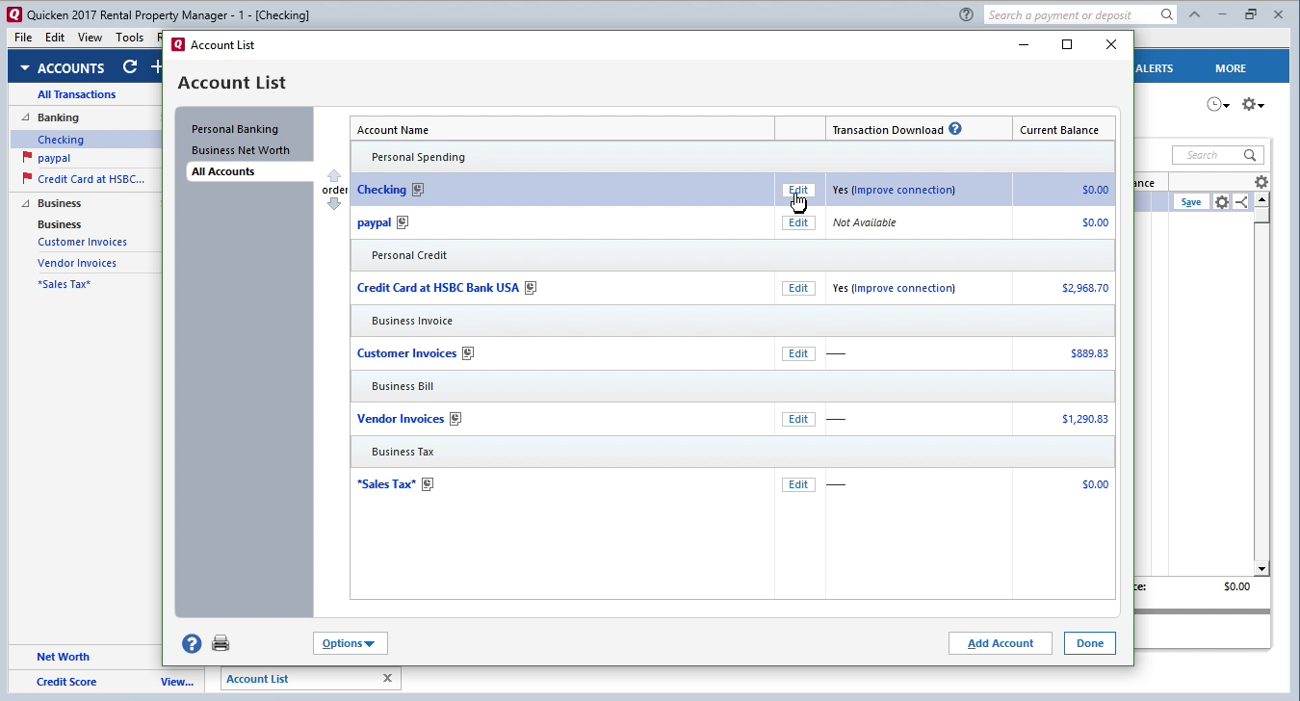This screenshot has width=1300, height=701.
Task: Click icon next to Credit Card at HSBC Bank USA
Action: click(531, 288)
